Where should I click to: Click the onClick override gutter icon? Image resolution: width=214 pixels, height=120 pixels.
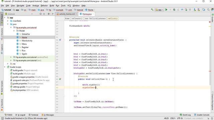point(60,79)
